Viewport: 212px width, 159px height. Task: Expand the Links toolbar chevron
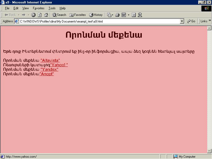[210, 21]
